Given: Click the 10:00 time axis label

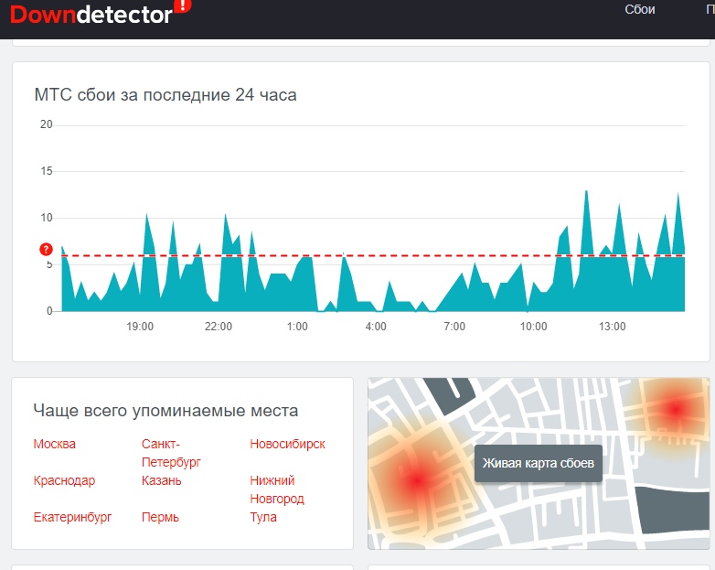Looking at the screenshot, I should (x=534, y=327).
